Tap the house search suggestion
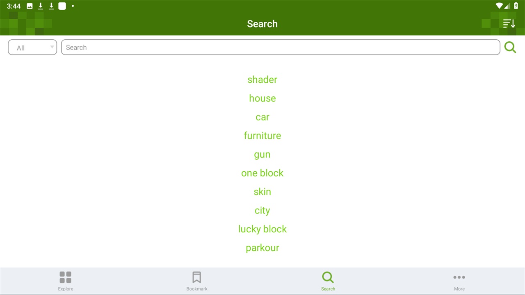The height and width of the screenshot is (295, 525). tap(262, 98)
